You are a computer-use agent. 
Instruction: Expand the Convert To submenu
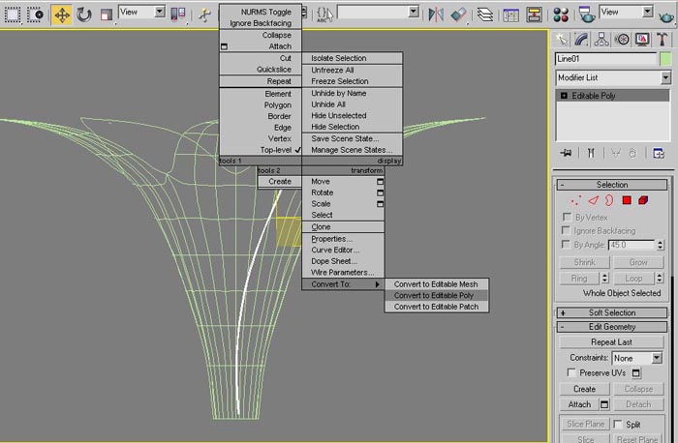click(343, 284)
